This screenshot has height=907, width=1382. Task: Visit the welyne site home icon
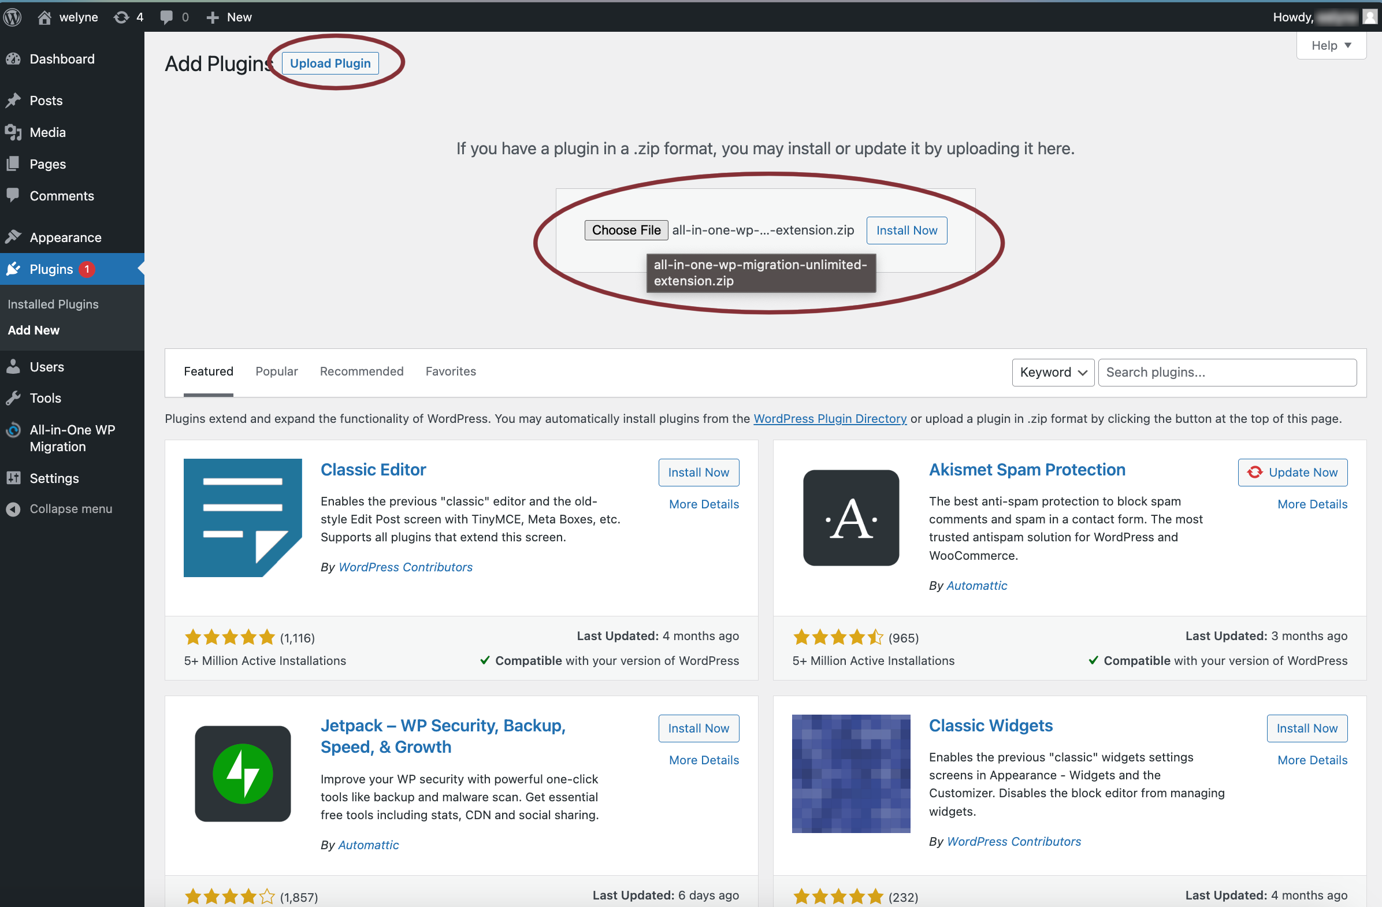[x=44, y=17]
